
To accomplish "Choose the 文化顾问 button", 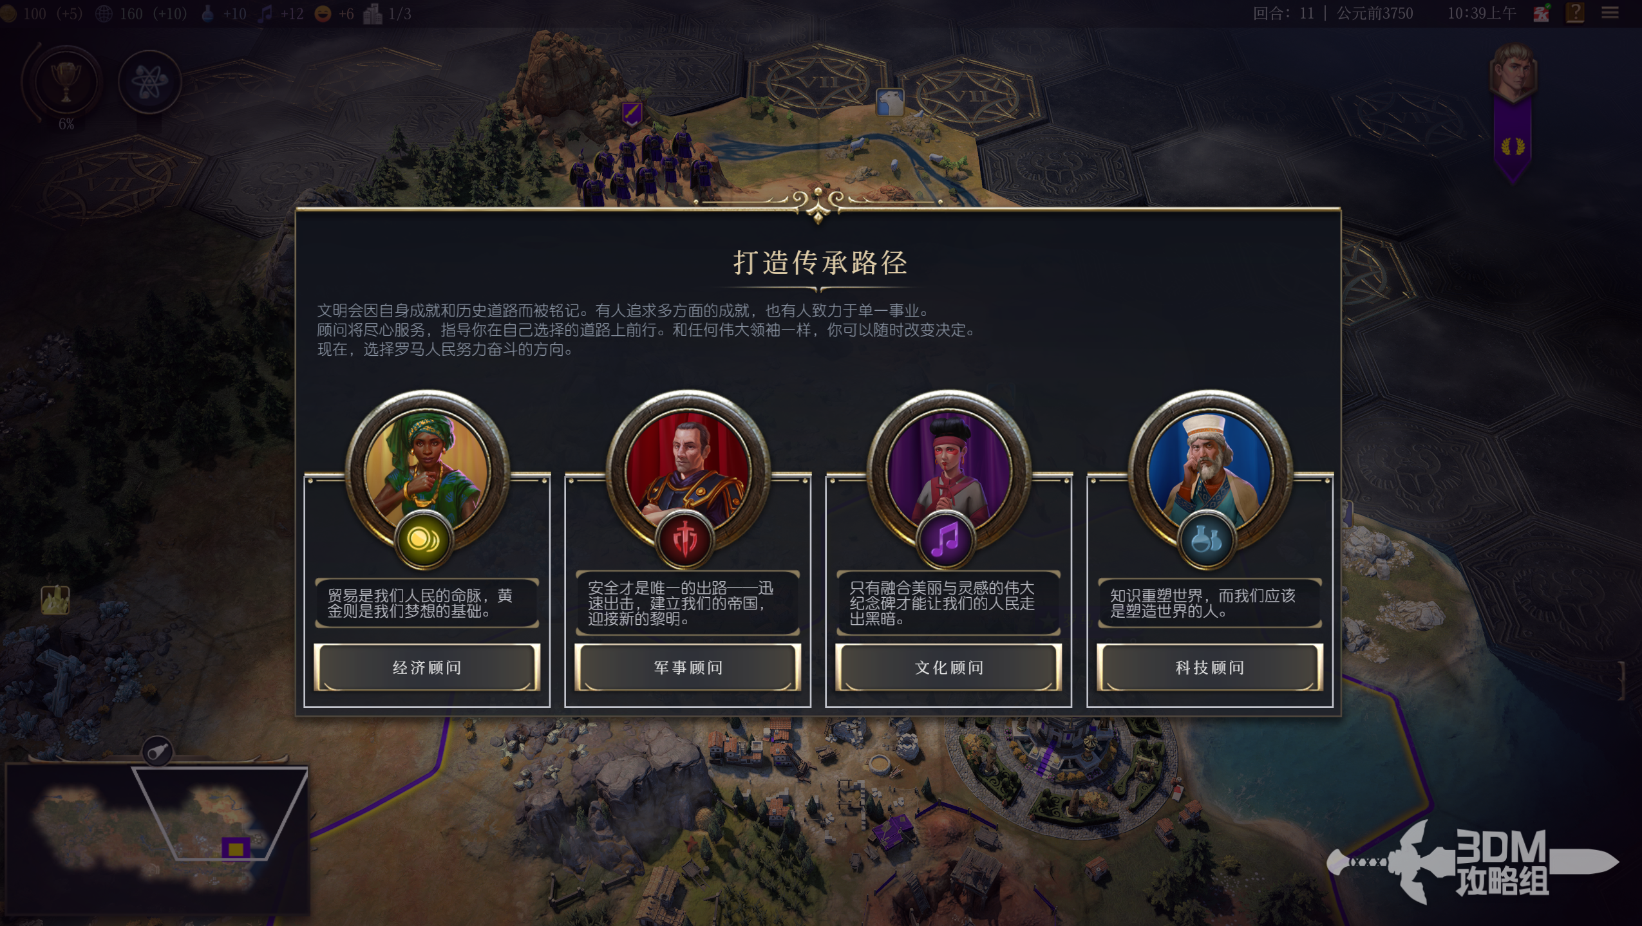I will 948,667.
